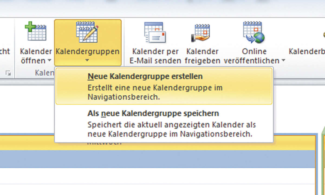The image size is (325, 195).
Task: Click the Kalenderb… button label
Action: 307,51
